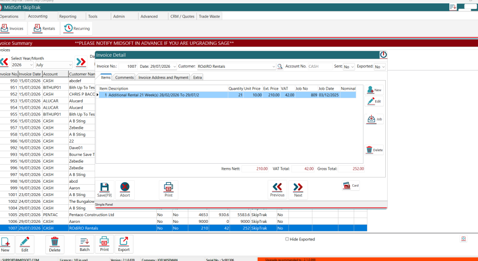Sort by the Invoice Date column header

tap(30, 74)
